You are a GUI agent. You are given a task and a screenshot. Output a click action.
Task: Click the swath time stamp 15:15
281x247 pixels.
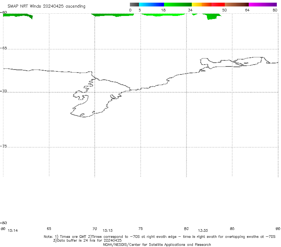107,231
